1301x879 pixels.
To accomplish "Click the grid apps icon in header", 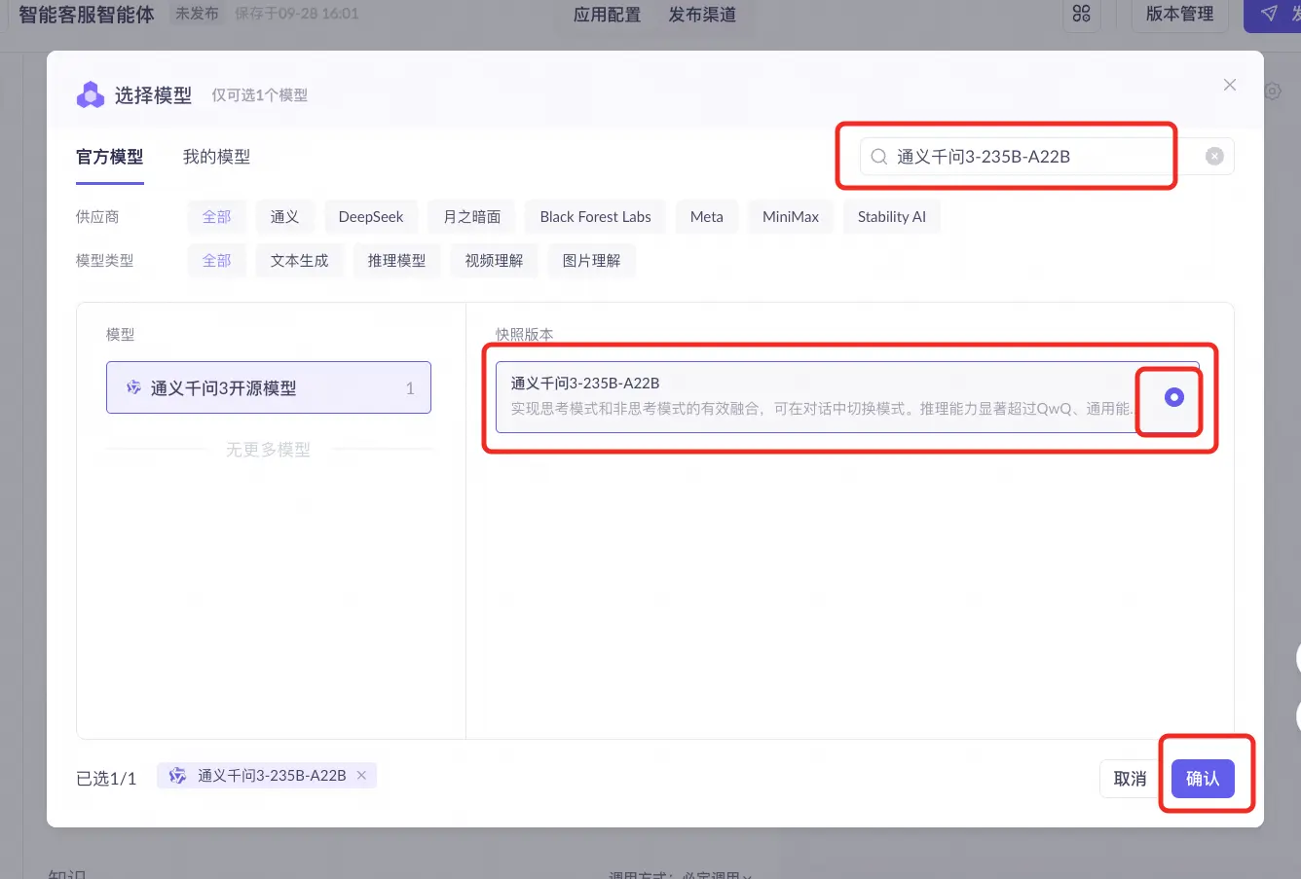I will pyautogui.click(x=1081, y=14).
